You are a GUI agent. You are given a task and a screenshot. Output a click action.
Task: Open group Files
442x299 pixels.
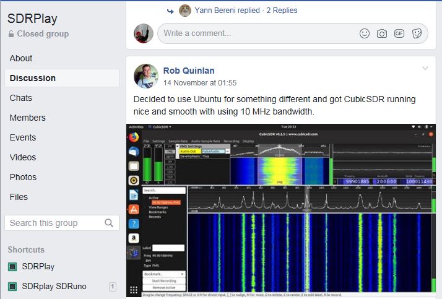19,197
